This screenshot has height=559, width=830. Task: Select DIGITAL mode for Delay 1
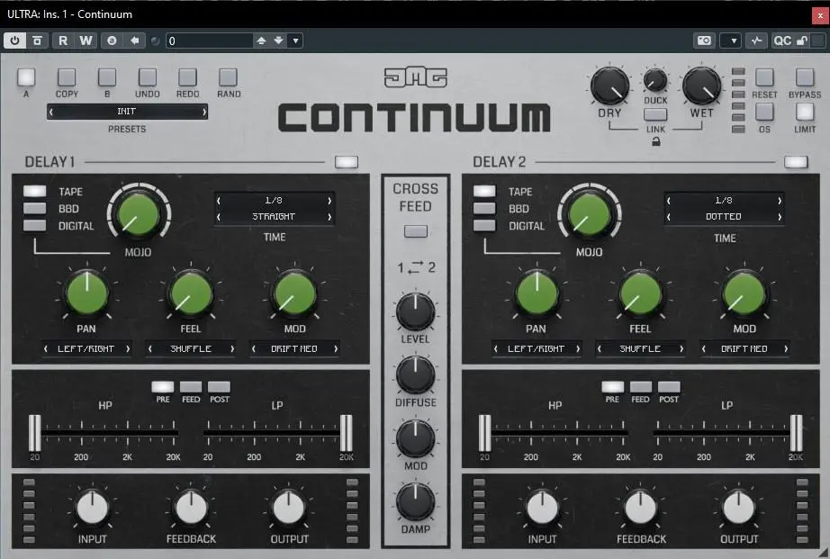(35, 226)
